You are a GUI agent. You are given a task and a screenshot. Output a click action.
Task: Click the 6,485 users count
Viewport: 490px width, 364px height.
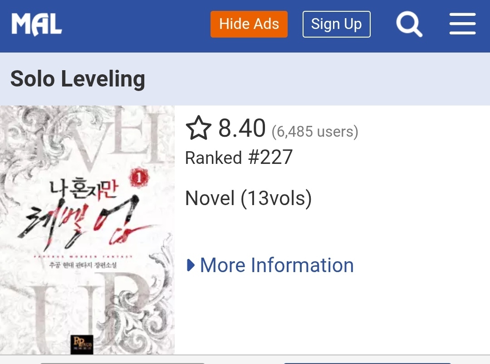(x=315, y=132)
